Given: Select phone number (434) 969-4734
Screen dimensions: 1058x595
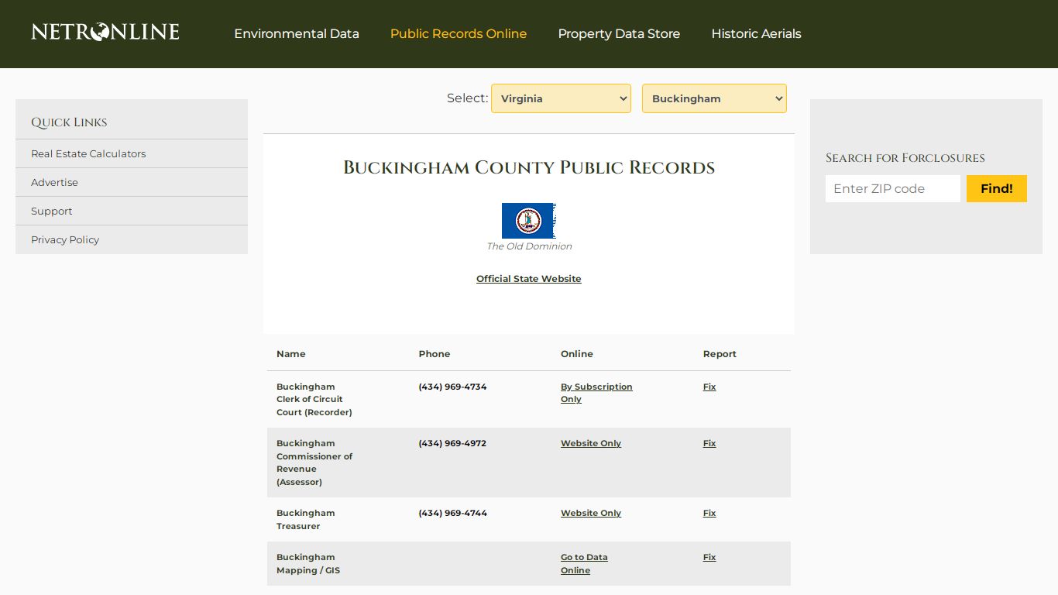Looking at the screenshot, I should [x=452, y=387].
